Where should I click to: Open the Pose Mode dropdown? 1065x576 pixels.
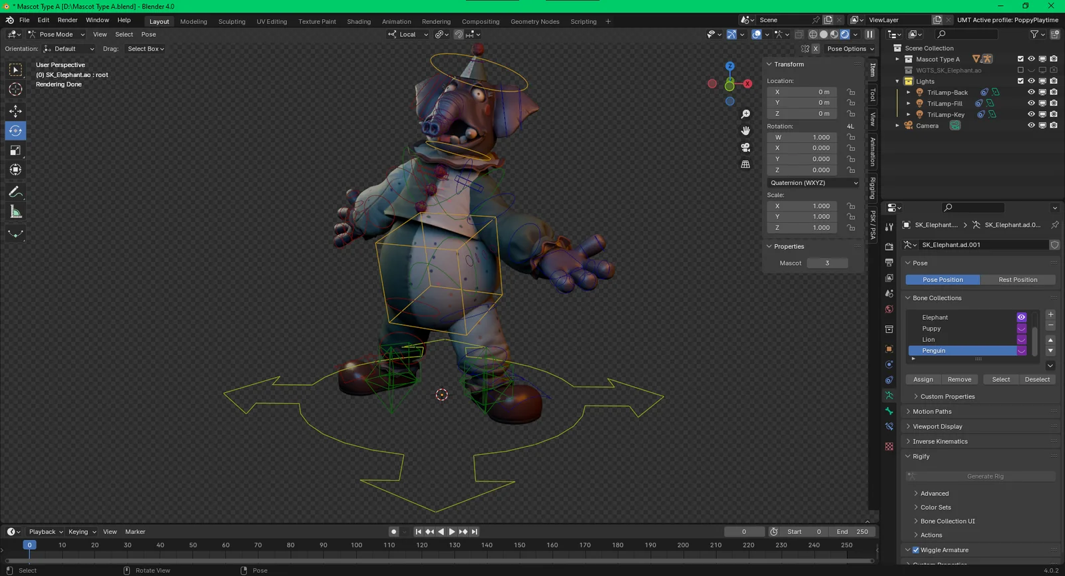pyautogui.click(x=57, y=35)
